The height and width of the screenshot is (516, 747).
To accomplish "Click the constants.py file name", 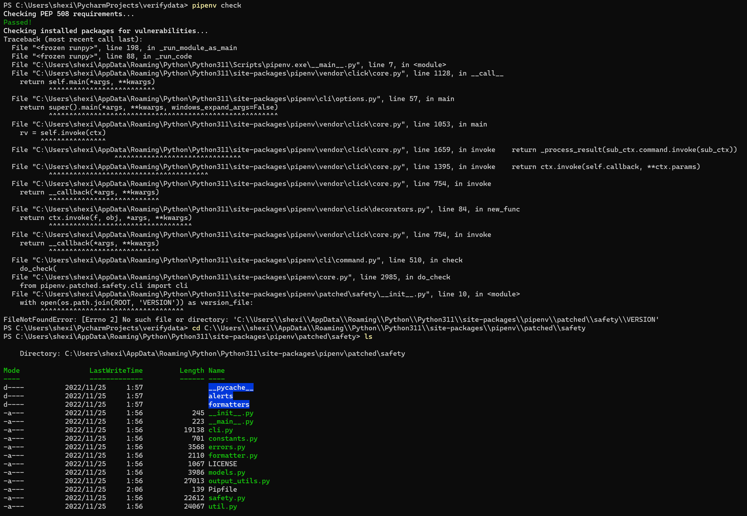I will click(233, 438).
